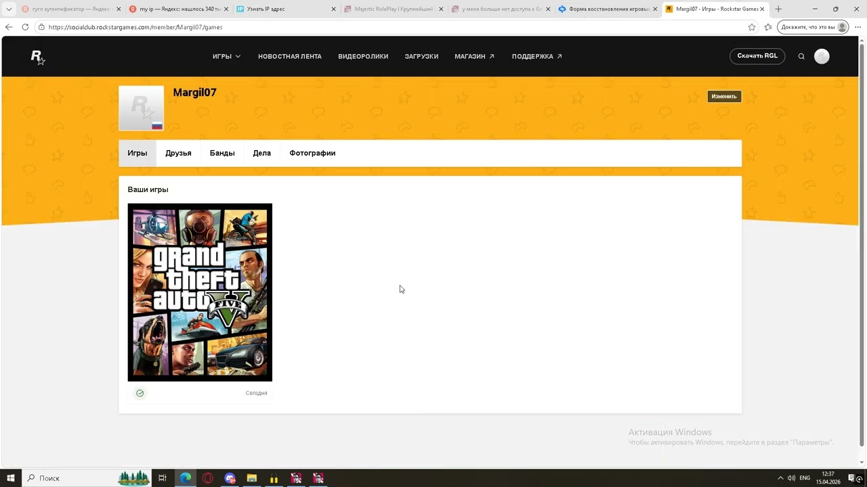Viewport: 867px width, 487px height.
Task: Open НОВОСТНАЯ ЛЕНТА in the navigation
Action: (290, 56)
